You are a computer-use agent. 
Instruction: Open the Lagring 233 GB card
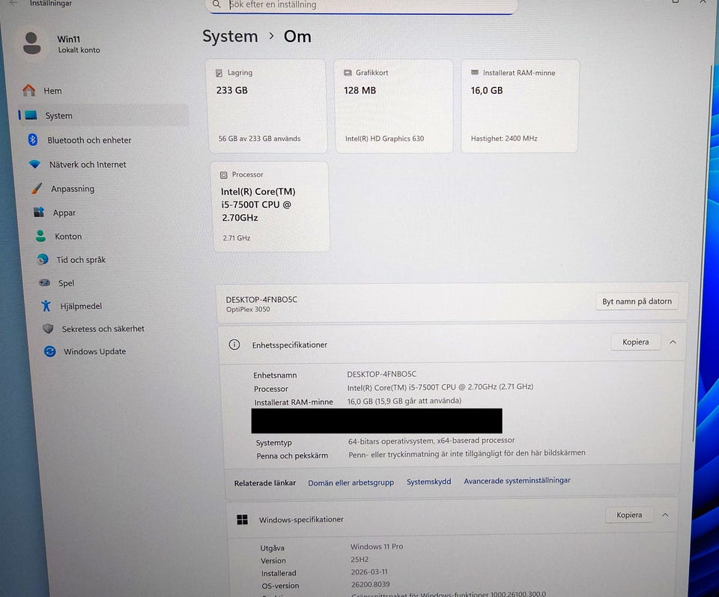268,106
